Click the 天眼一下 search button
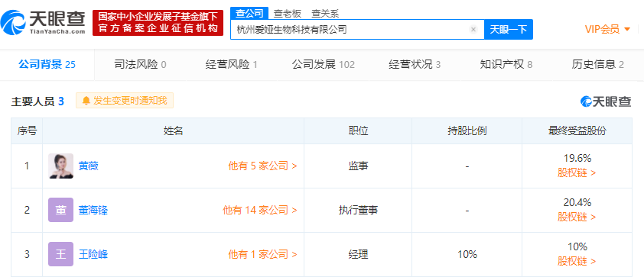Image resolution: width=644 pixels, height=277 pixels. click(x=509, y=30)
